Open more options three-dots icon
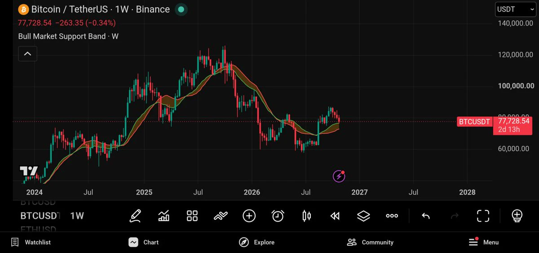This screenshot has width=539, height=253. 392,216
